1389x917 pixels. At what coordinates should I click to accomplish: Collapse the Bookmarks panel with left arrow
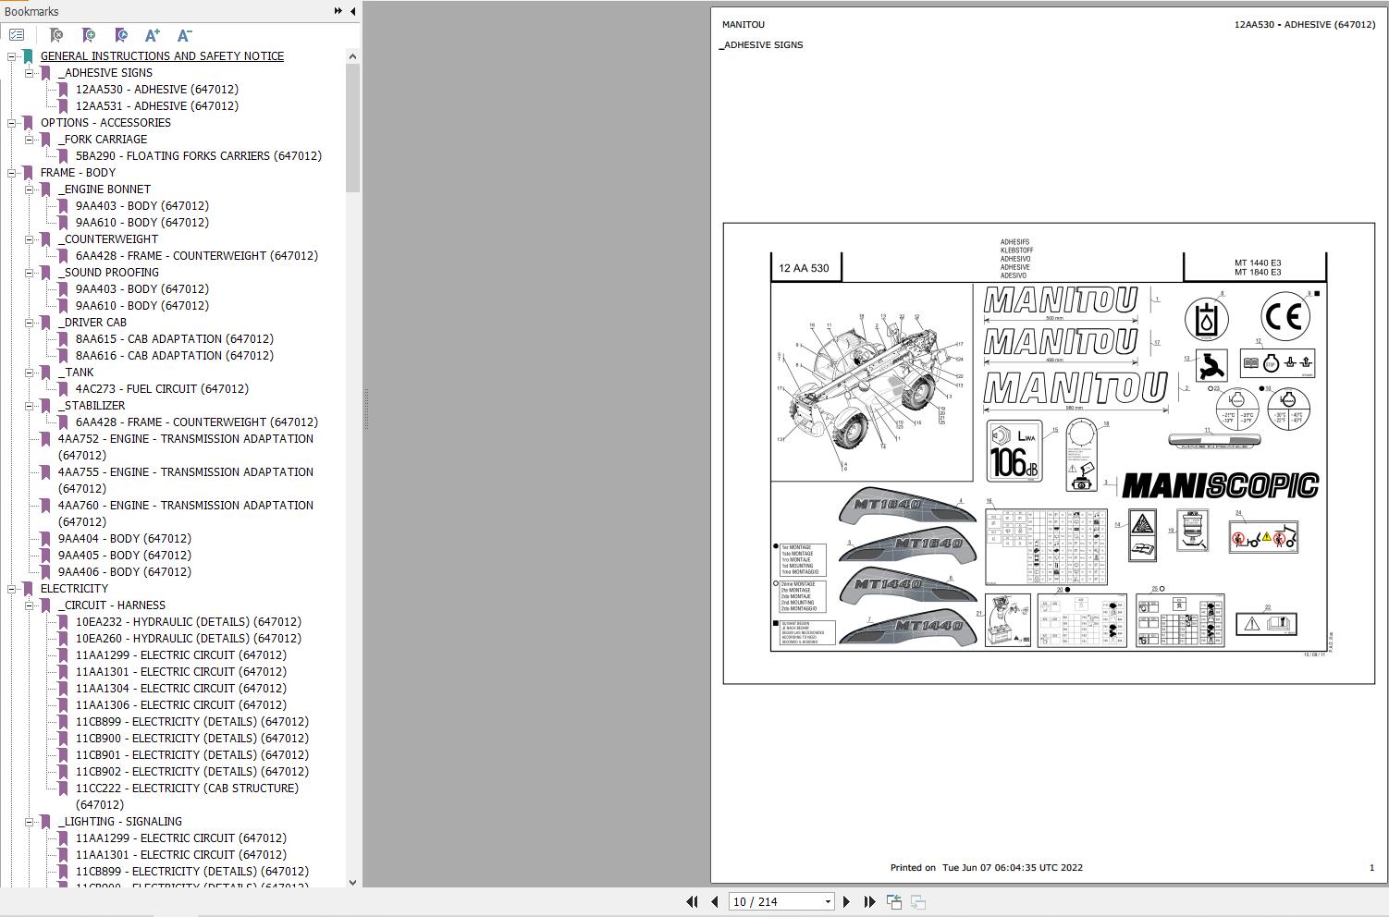353,11
